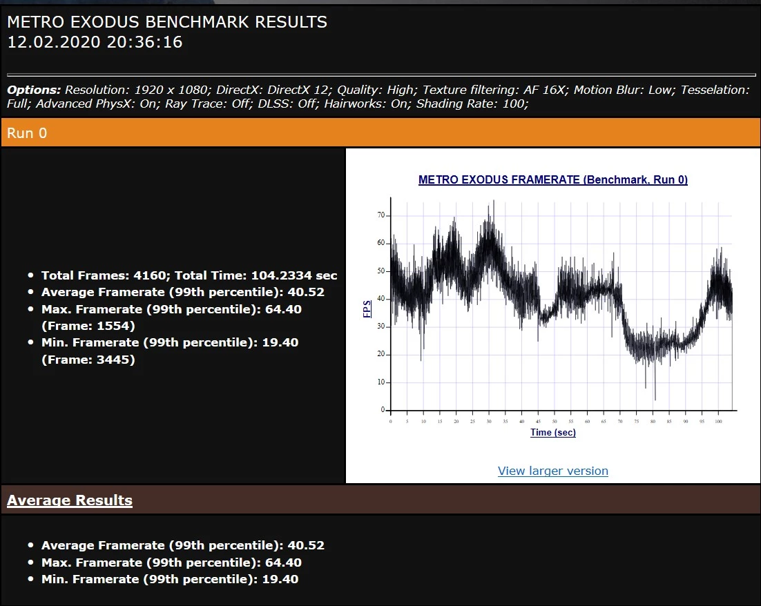Click the Texture filtering: AF 16X text

(495, 90)
